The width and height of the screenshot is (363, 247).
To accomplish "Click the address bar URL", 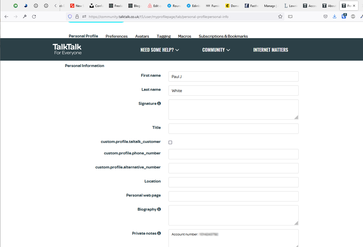I will point(158,17).
